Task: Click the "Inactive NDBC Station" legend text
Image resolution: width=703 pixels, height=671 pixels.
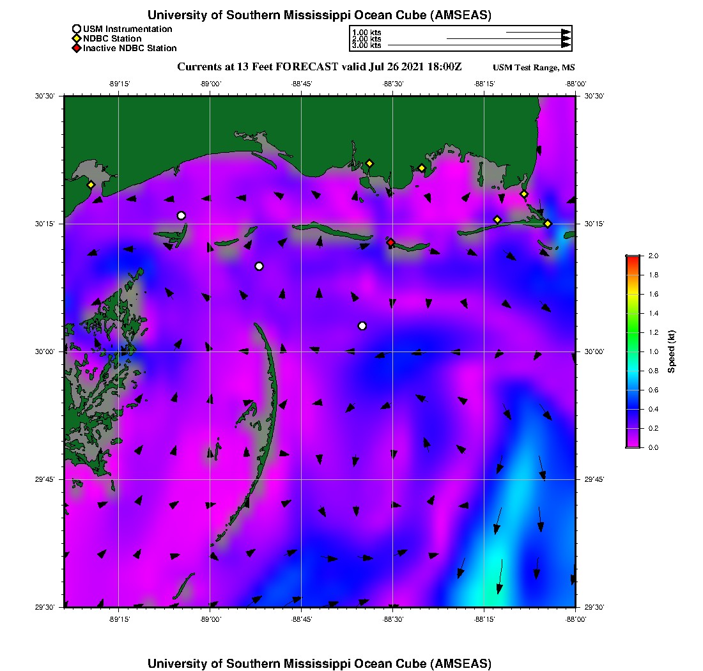Action: point(130,48)
